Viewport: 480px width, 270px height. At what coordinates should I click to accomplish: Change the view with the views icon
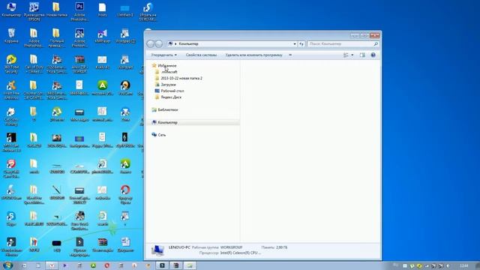point(346,55)
